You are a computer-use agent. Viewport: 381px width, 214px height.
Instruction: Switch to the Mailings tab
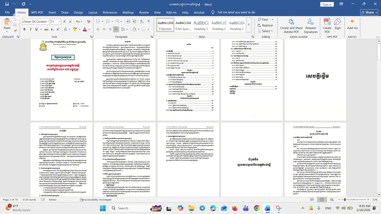[128, 12]
